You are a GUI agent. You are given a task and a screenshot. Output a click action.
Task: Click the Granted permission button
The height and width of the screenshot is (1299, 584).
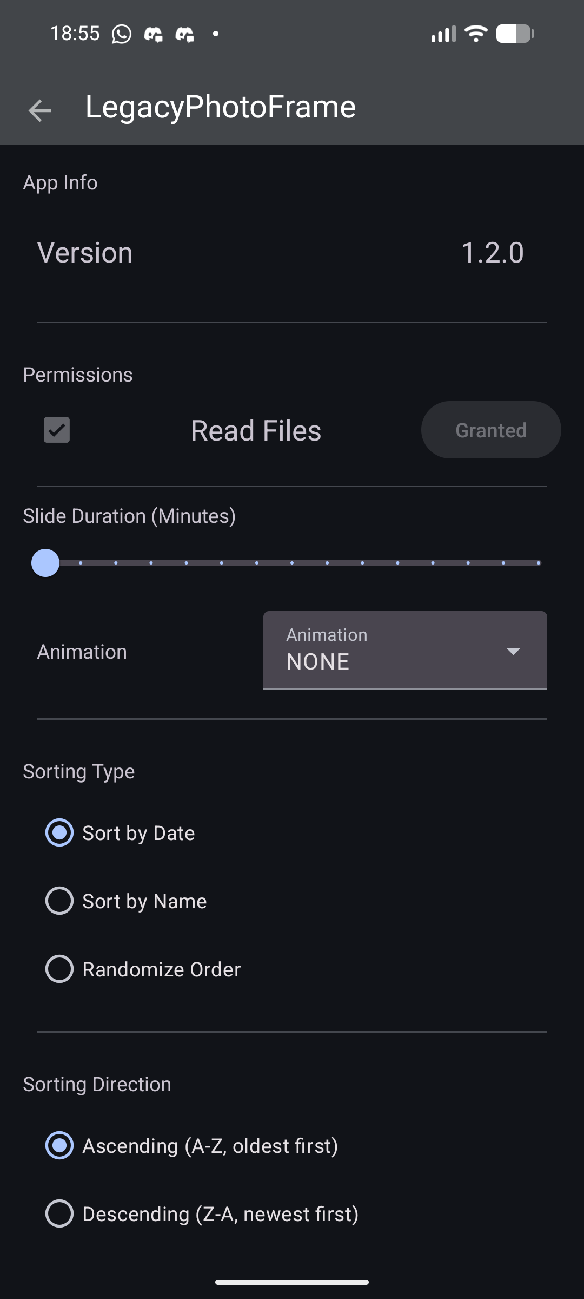pos(491,430)
